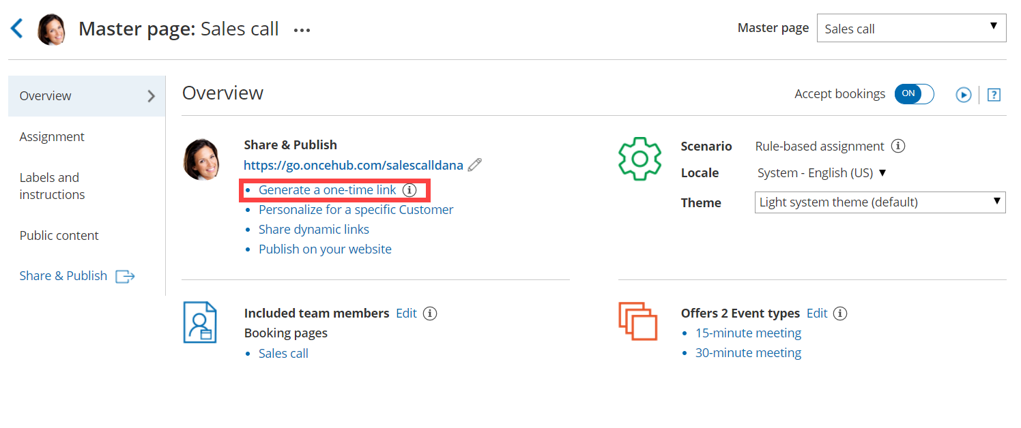
Task: Open the help question mark icon
Action: pos(994,95)
